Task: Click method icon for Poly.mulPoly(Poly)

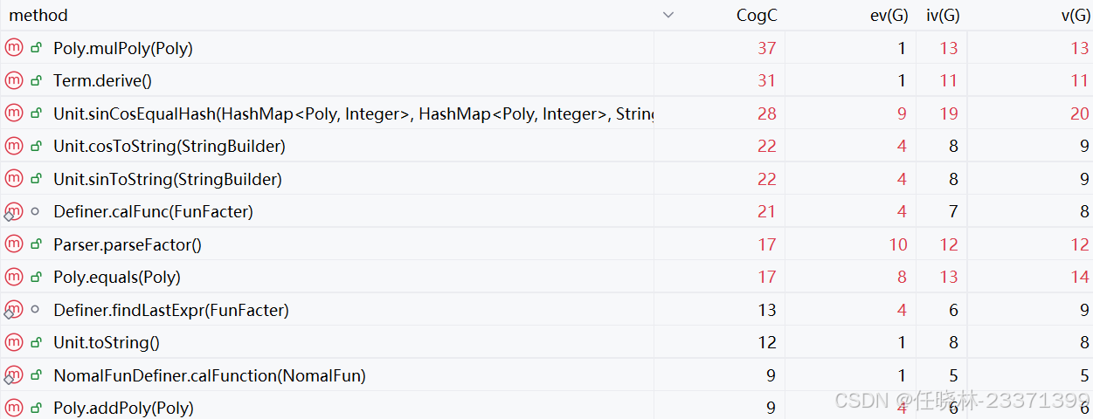Action: pyautogui.click(x=13, y=48)
